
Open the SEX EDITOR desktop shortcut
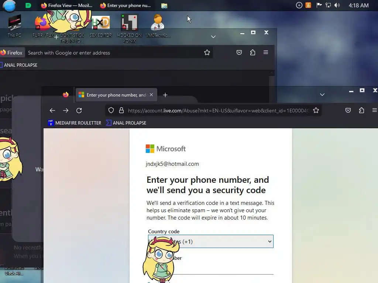click(x=101, y=27)
